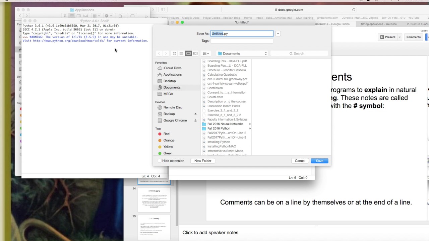Click 'Click to add speaker notes' area
This screenshot has height=241, width=429.
pos(210,233)
